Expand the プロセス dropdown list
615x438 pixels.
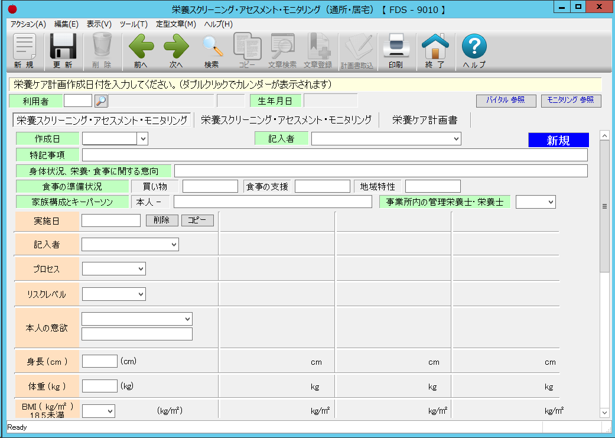pos(141,269)
